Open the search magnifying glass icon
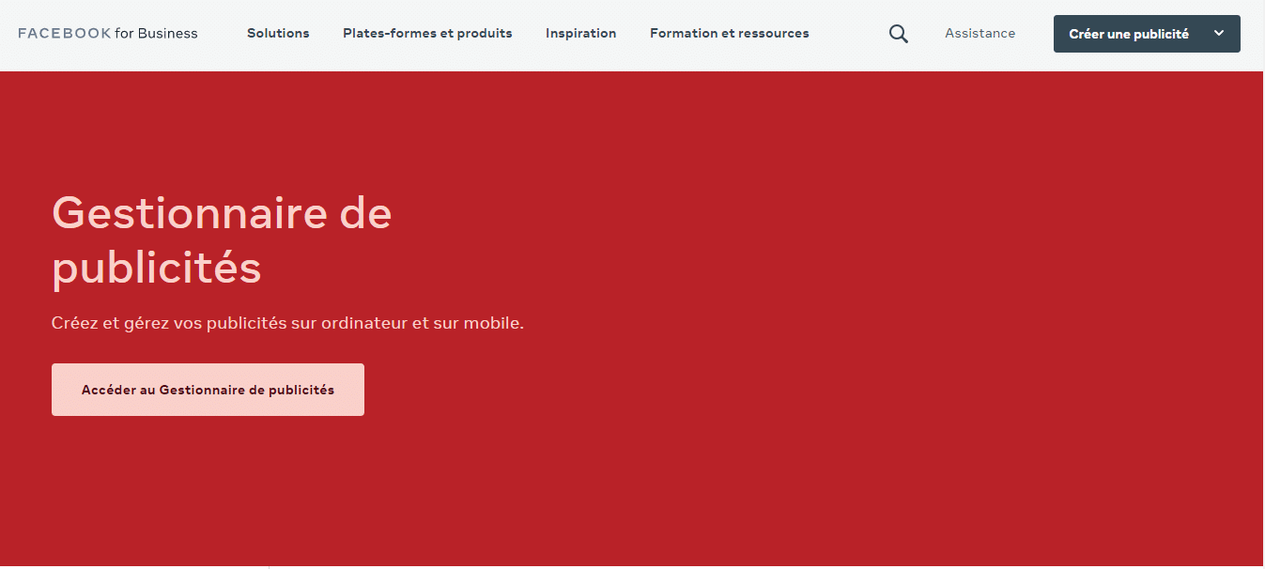The image size is (1265, 569). click(x=899, y=34)
